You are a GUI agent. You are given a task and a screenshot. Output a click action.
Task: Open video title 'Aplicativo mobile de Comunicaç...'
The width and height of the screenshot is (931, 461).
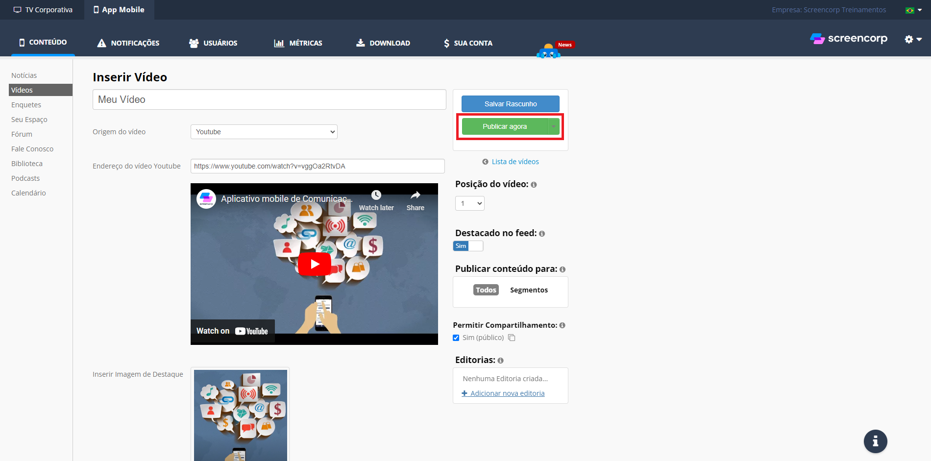287,199
